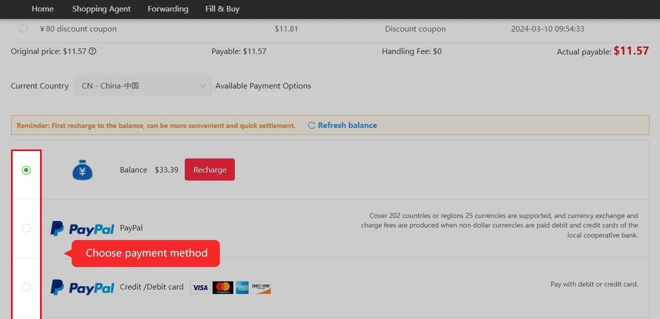Click the red Recharge button
Screen dimensions: 660x319
tap(210, 170)
